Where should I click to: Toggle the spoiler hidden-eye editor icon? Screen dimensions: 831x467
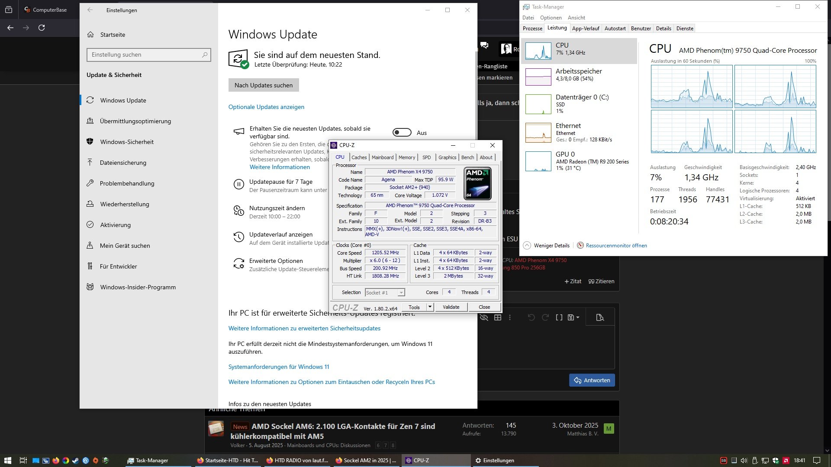[484, 317]
